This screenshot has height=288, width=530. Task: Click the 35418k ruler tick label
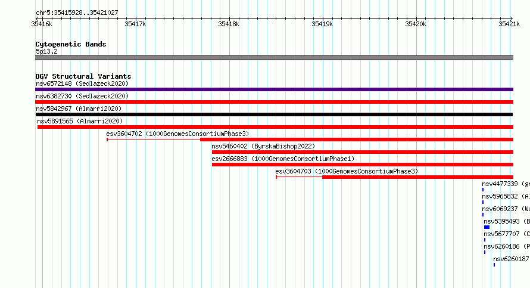click(x=229, y=24)
